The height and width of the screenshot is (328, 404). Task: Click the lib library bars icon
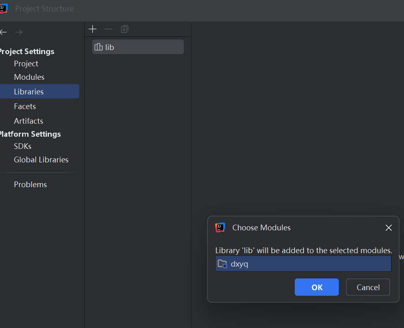click(98, 47)
